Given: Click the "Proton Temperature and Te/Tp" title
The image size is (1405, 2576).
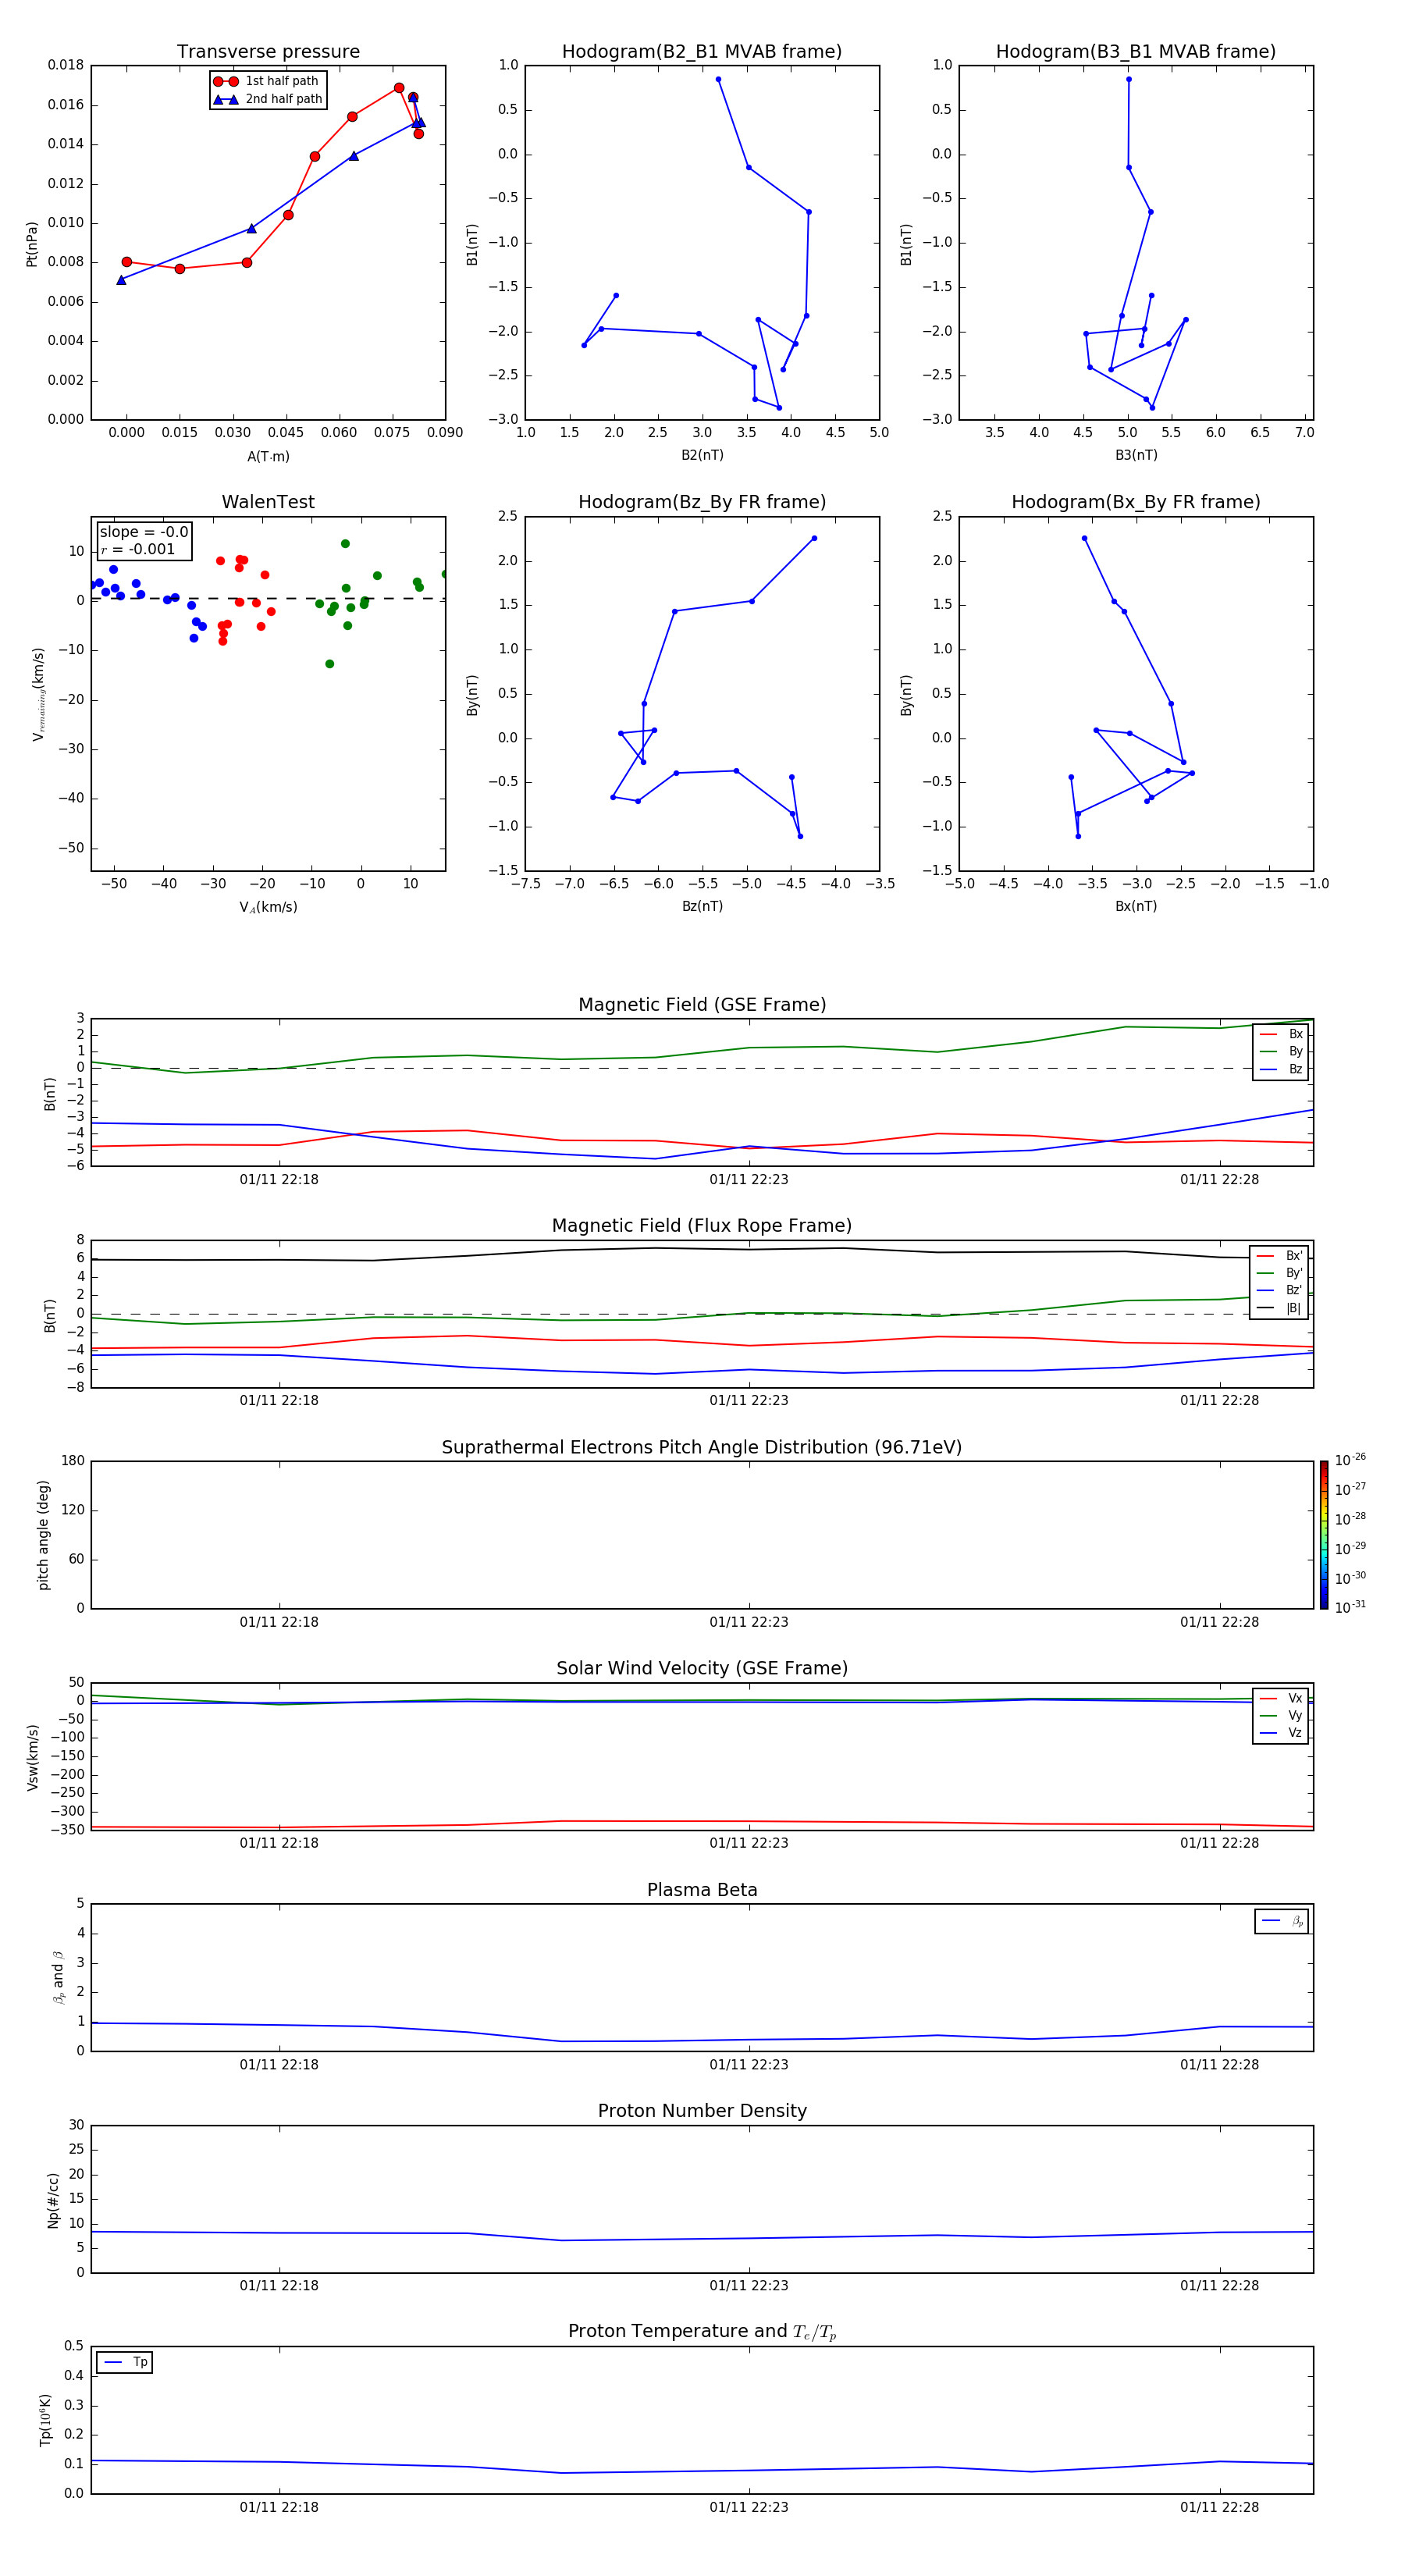Looking at the screenshot, I should click(702, 2332).
